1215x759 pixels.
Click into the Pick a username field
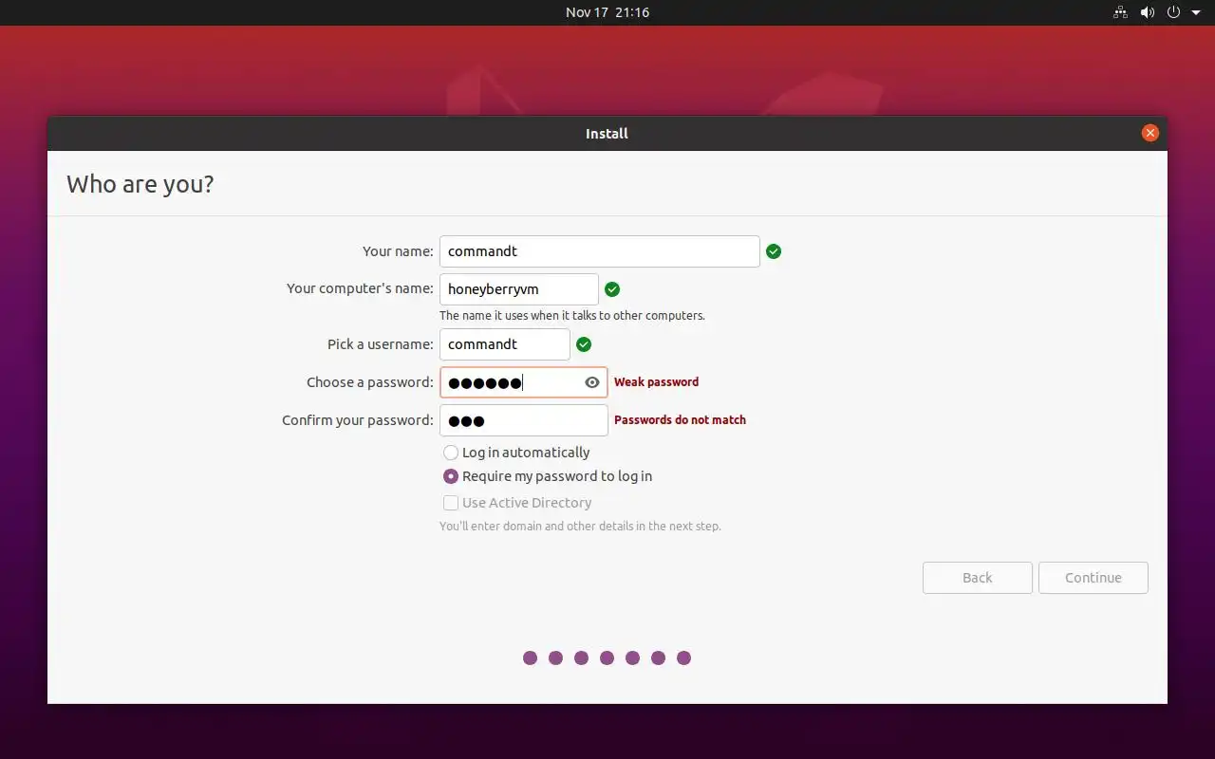coord(505,344)
